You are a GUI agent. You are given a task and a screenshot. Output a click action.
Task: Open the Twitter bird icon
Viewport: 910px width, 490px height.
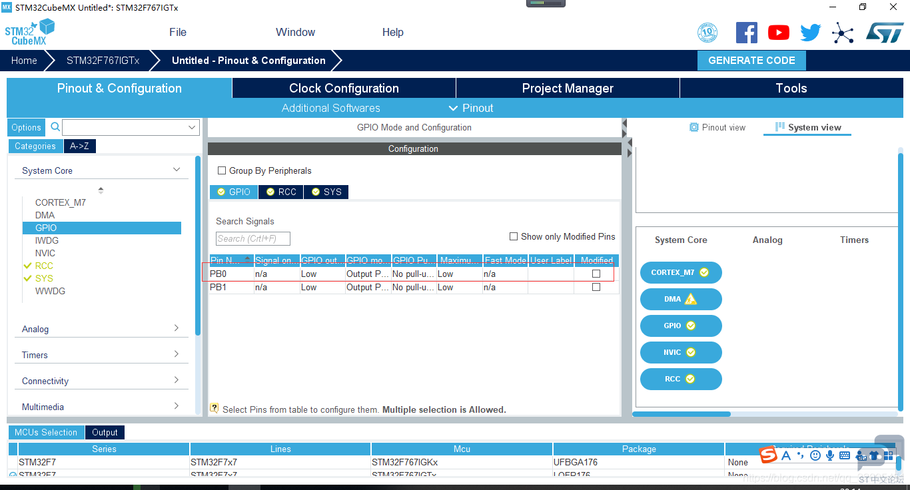[x=811, y=33]
